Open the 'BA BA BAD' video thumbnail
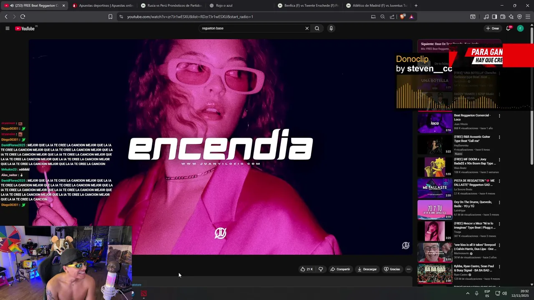The image size is (534, 300). pyautogui.click(x=435, y=274)
